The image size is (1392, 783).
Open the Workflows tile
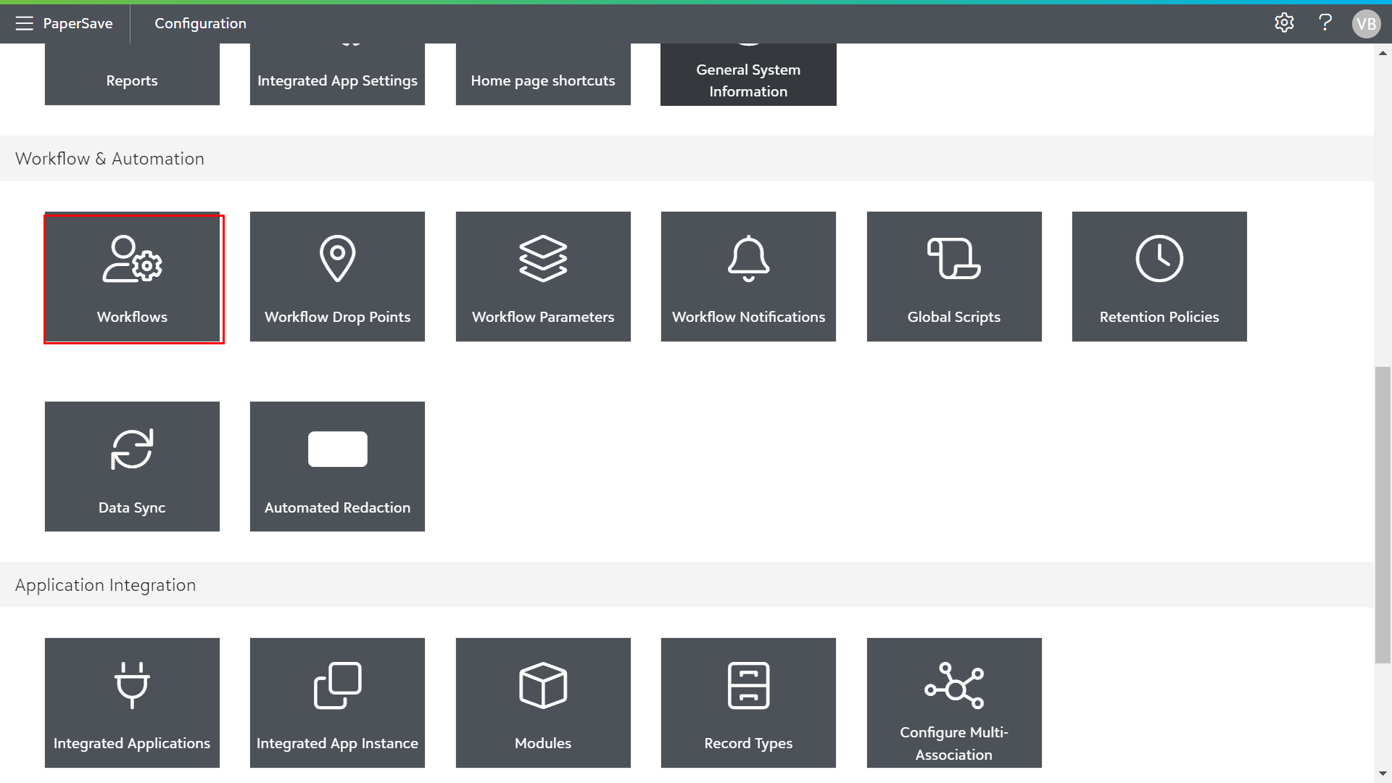(x=132, y=277)
